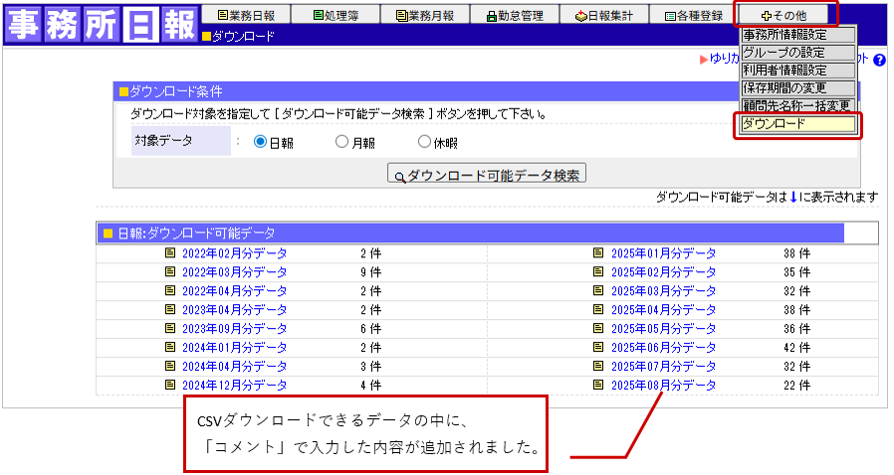Screen dimensions: 894x475
Task: Click document icon beside 2023年04月分データ
Action: point(170,309)
